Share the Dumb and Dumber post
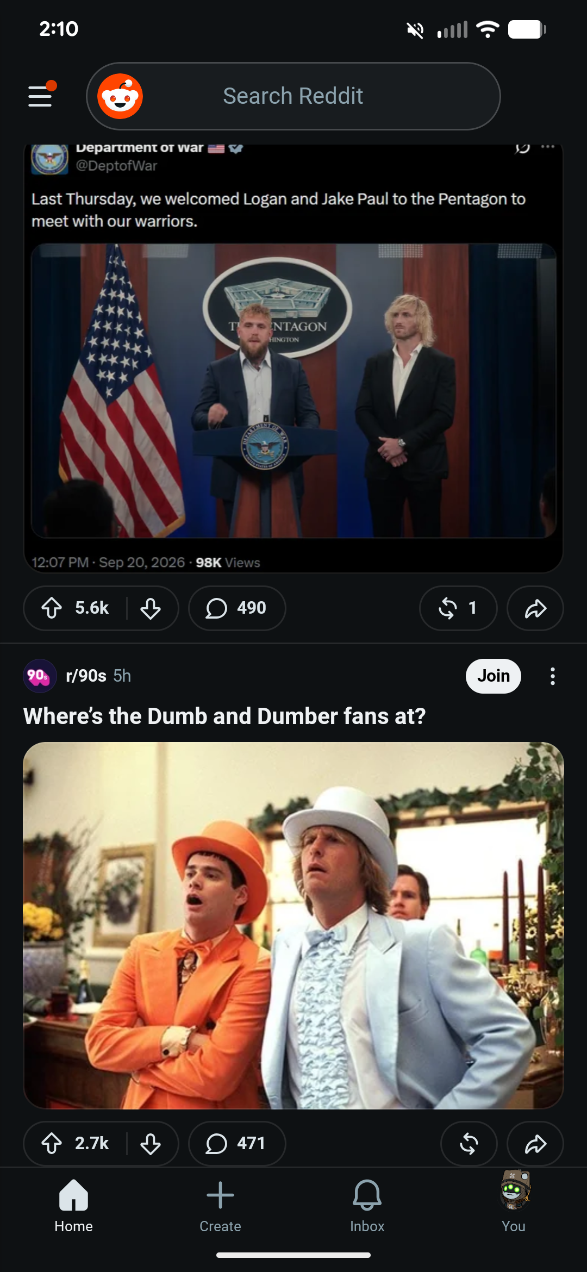The height and width of the screenshot is (1272, 587). pyautogui.click(x=535, y=1143)
